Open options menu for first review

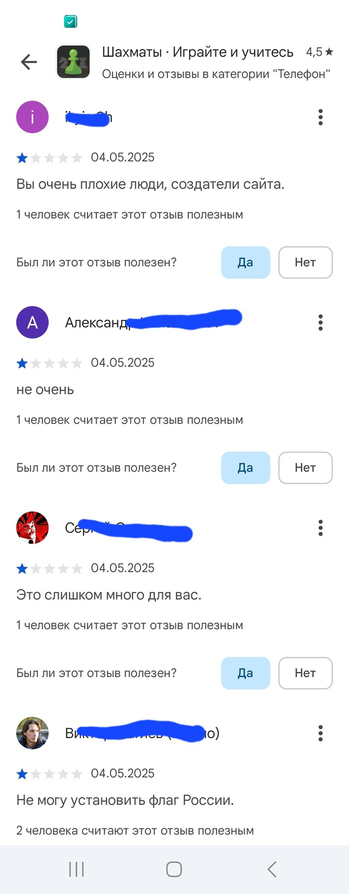coord(321,117)
